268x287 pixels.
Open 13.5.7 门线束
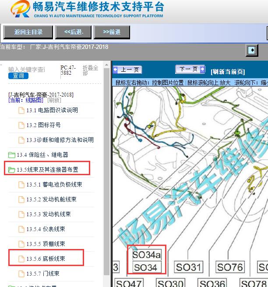(43, 273)
